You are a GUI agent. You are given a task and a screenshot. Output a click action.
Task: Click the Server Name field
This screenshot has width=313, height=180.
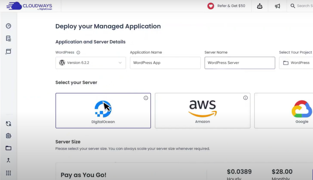tap(240, 63)
